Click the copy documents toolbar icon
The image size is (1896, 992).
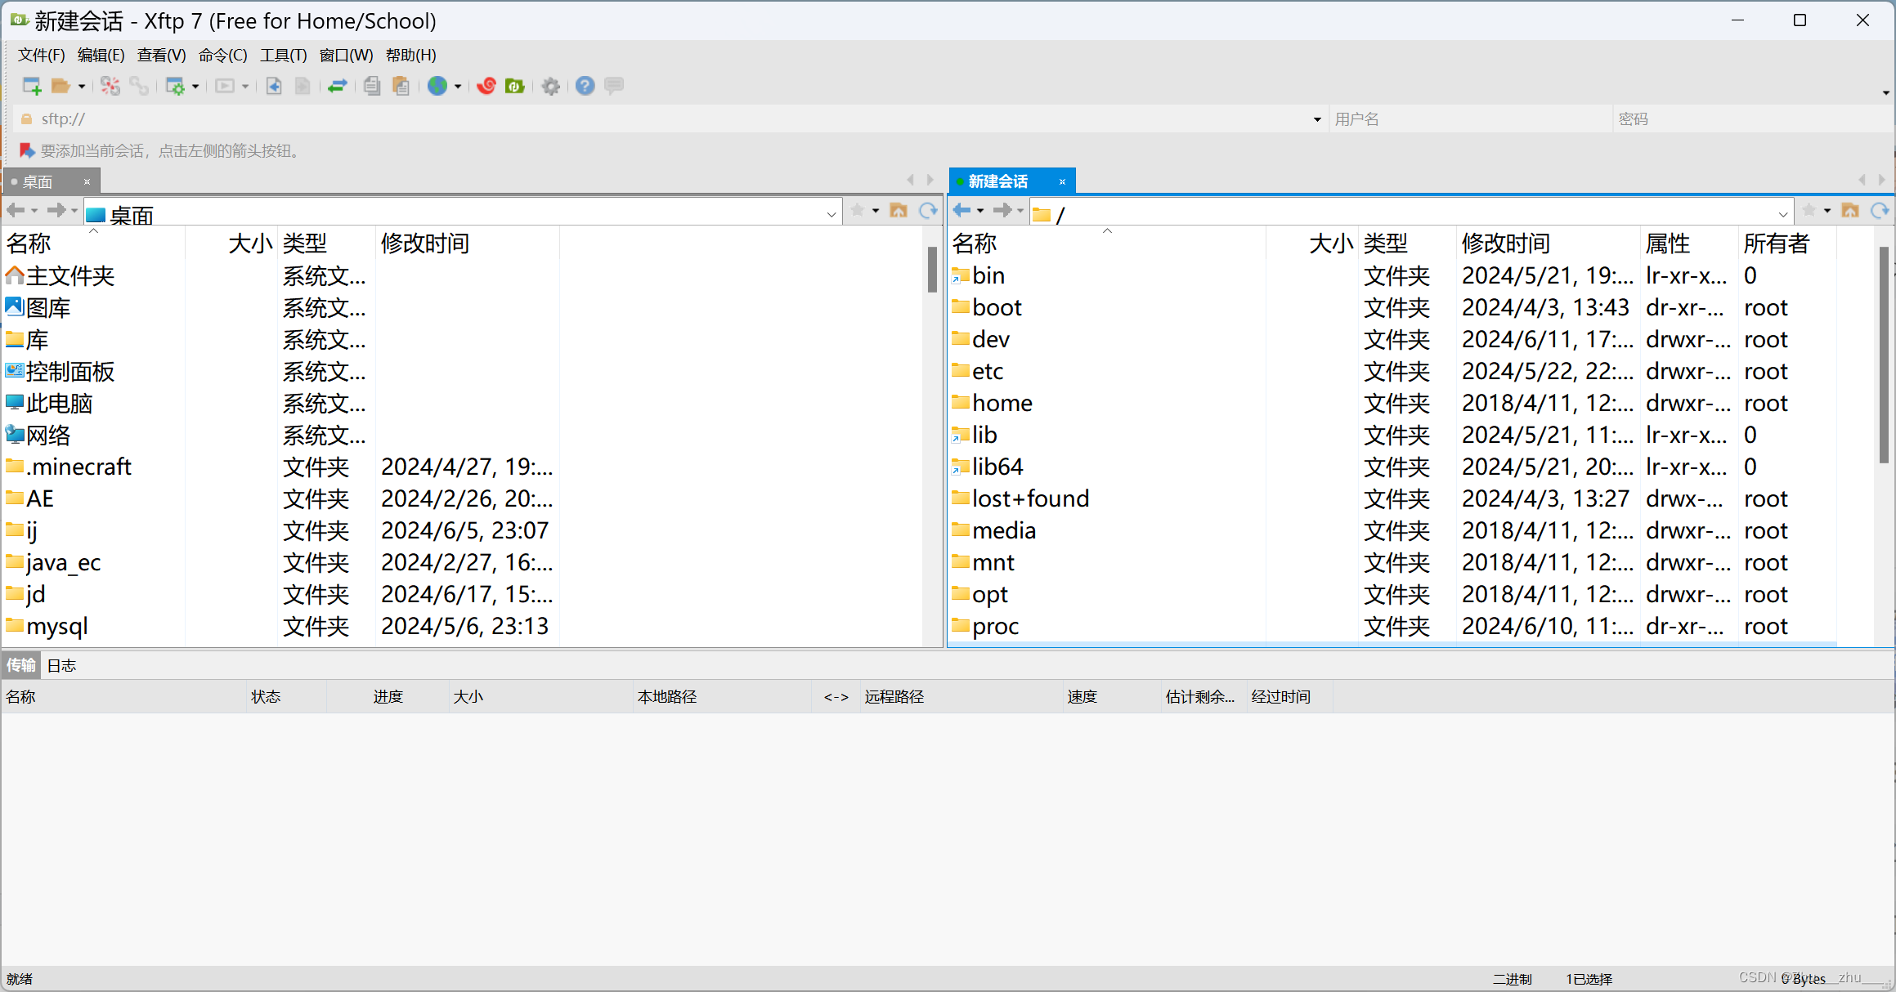coord(371,86)
